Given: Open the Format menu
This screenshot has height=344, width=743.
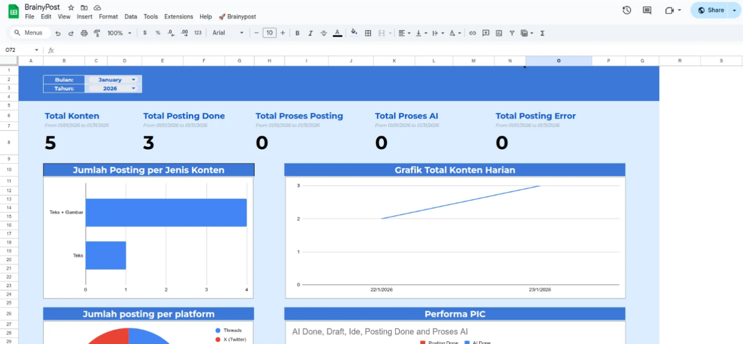Looking at the screenshot, I should [x=109, y=17].
